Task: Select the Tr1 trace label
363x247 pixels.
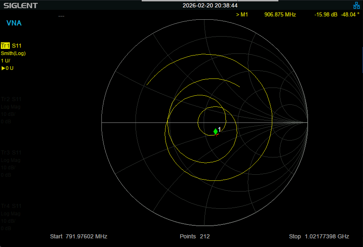Action: click(5, 46)
